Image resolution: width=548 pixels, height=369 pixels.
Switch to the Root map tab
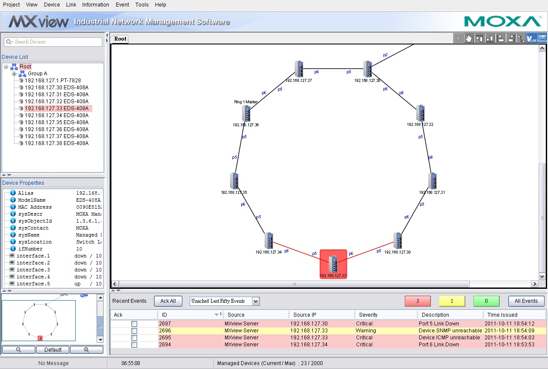[x=121, y=39]
